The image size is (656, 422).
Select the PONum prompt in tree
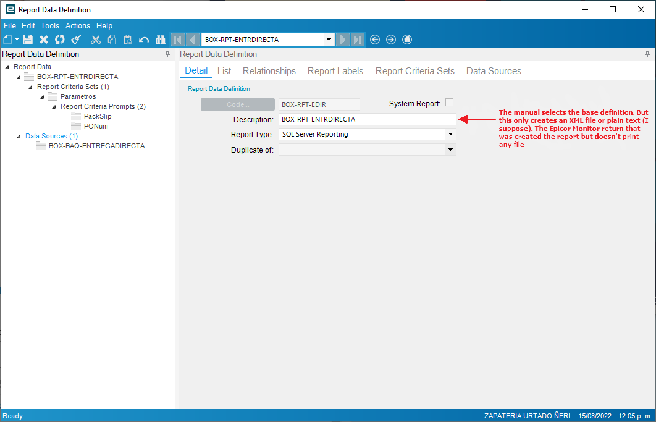click(96, 126)
